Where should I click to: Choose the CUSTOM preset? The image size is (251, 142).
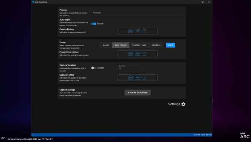point(156,45)
